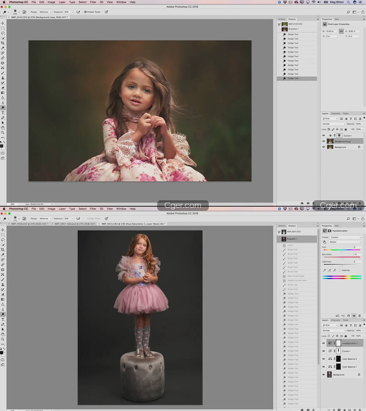Open the Filter menu in the upper menu bar
The image size is (366, 411).
click(93, 2)
